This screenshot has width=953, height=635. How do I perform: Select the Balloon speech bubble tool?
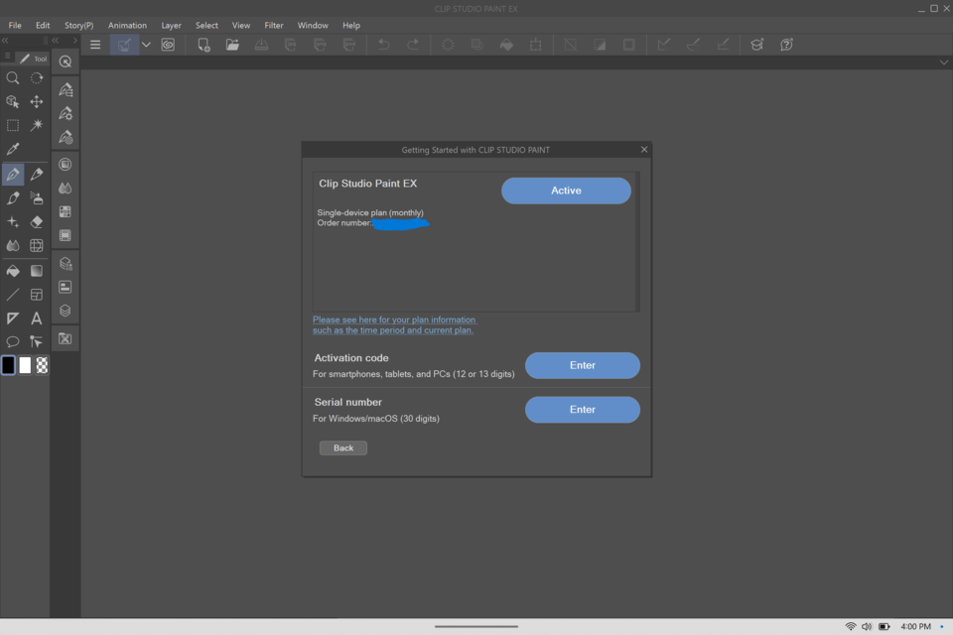pos(13,342)
